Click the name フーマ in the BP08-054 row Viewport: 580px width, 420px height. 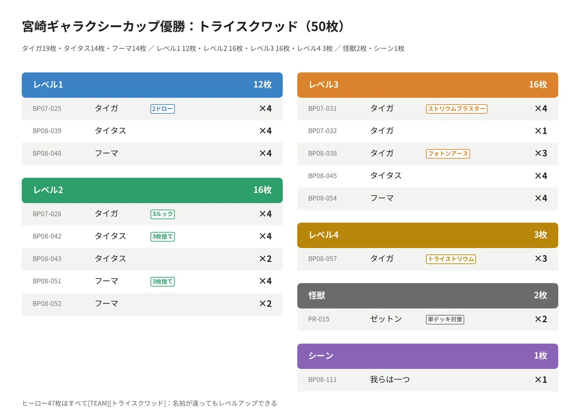point(382,198)
